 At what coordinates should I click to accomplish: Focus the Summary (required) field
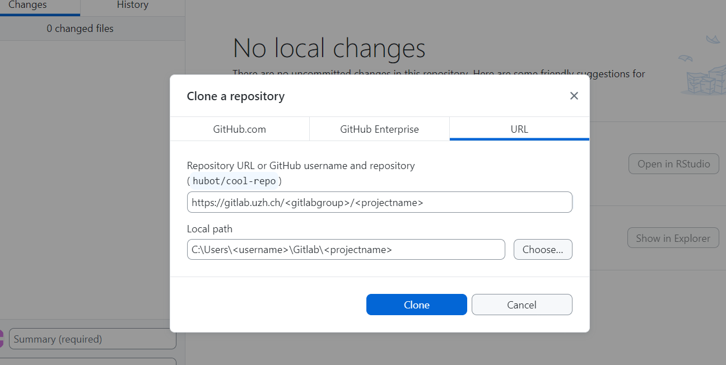pos(92,339)
